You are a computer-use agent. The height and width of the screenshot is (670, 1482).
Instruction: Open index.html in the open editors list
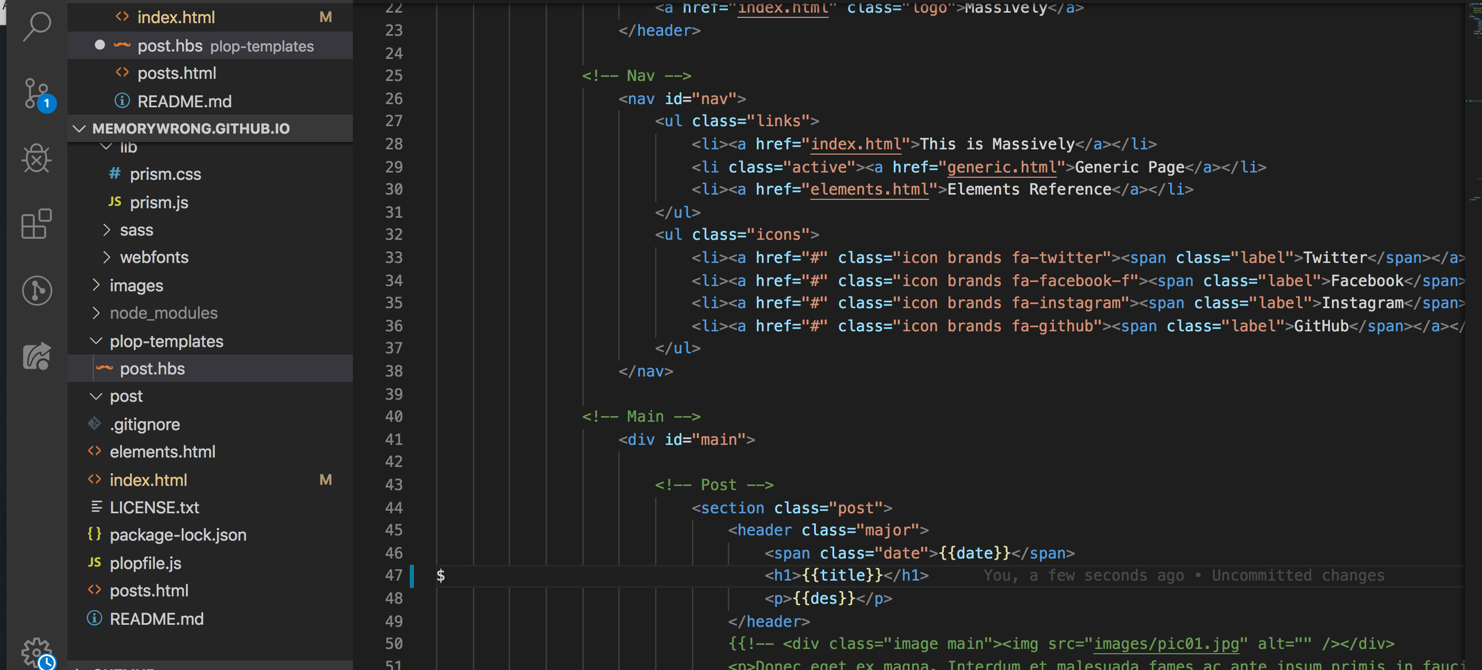pos(210,17)
